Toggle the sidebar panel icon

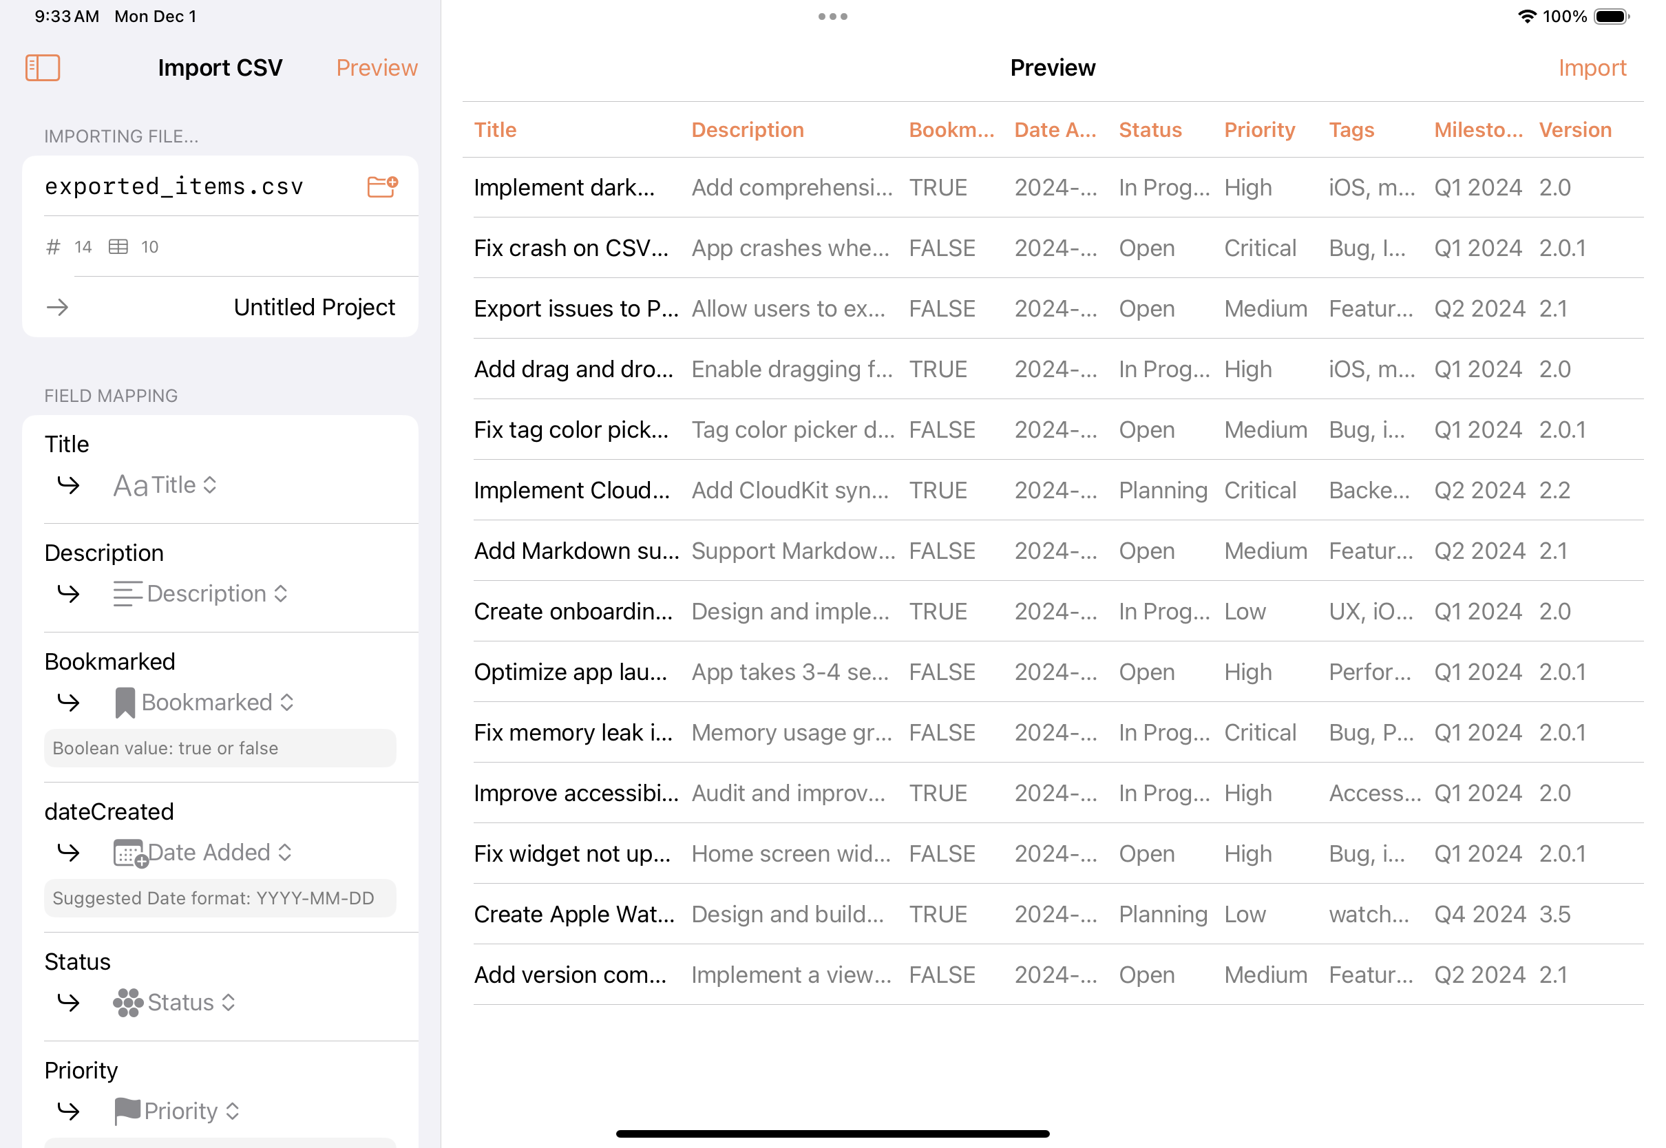[x=43, y=68]
